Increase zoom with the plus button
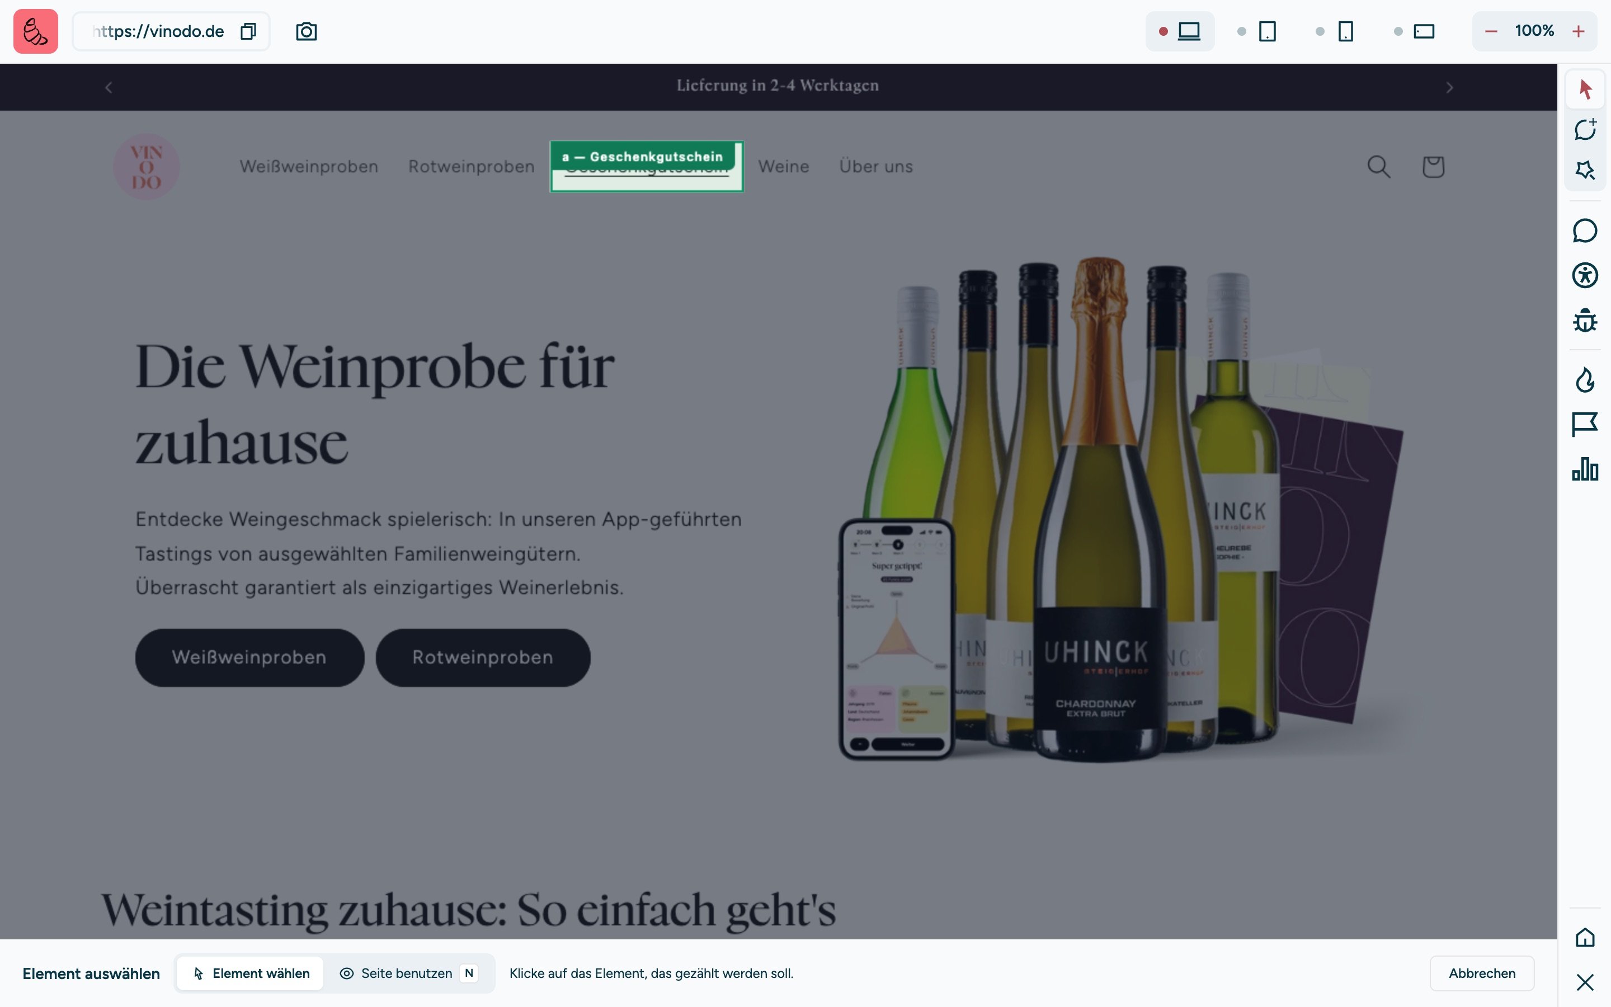The image size is (1611, 1007). pyautogui.click(x=1579, y=31)
